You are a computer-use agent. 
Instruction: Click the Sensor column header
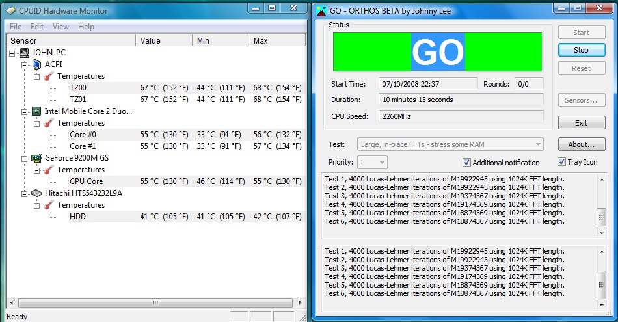(72, 40)
